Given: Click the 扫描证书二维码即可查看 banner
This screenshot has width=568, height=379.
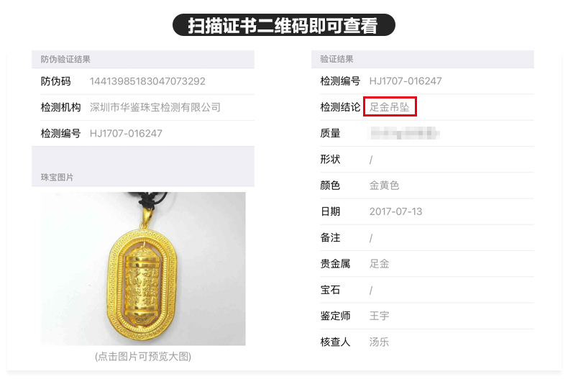Looking at the screenshot, I should [x=283, y=25].
